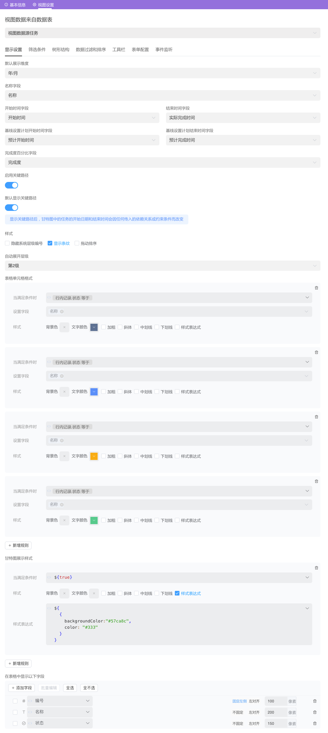Click trash icon for 状态 field row
Viewport: 328px width, 733px height.
315,723
